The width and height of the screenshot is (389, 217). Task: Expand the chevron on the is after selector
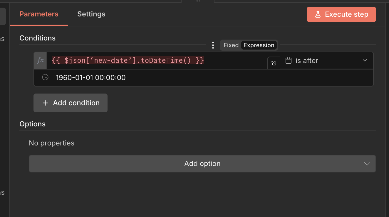click(x=365, y=61)
